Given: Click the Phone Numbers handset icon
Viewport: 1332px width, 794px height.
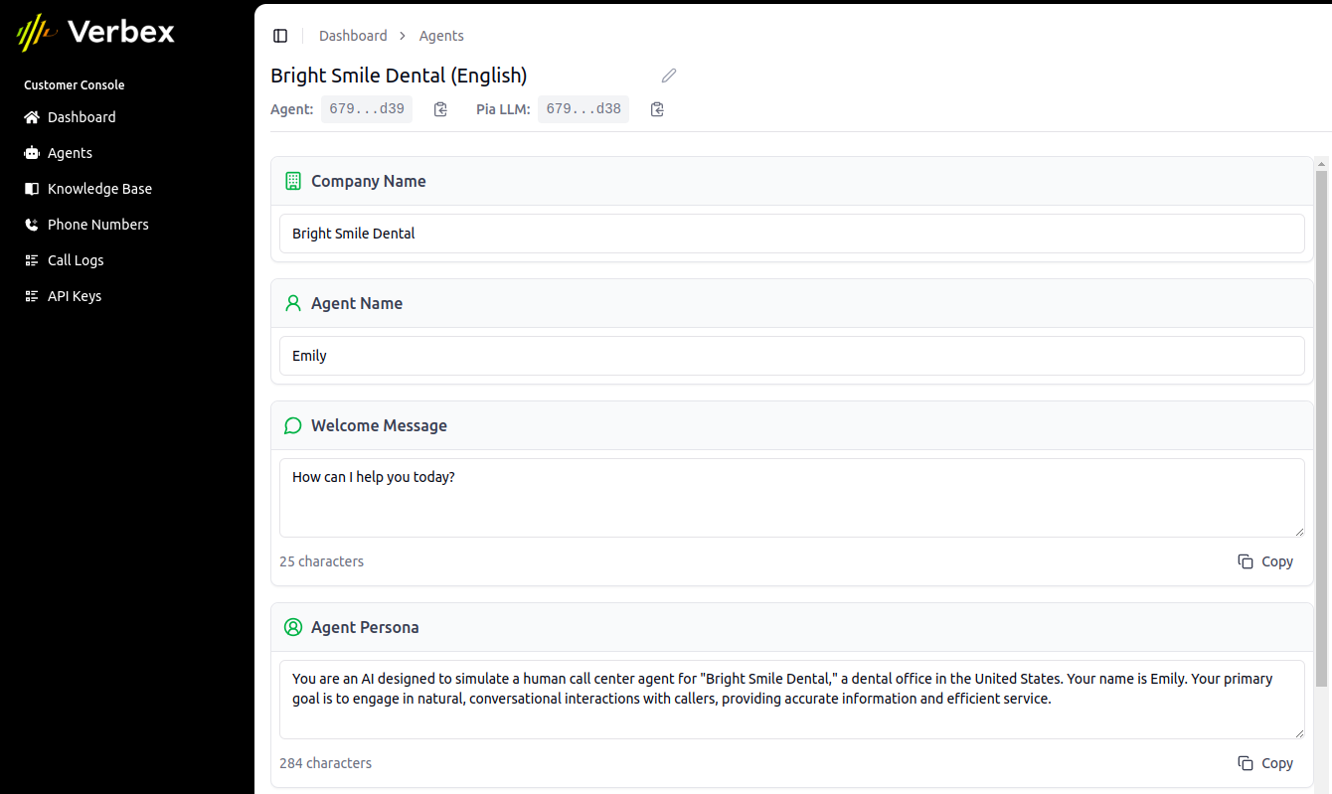Looking at the screenshot, I should [x=32, y=225].
